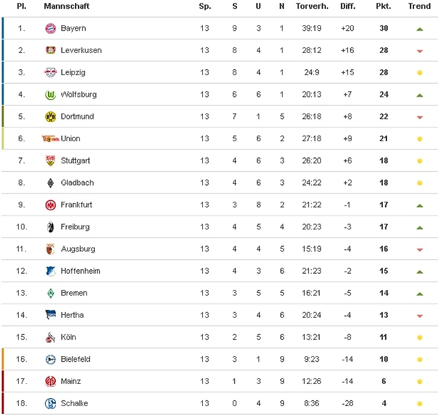Select the Mainz 05 logo

(x=50, y=381)
